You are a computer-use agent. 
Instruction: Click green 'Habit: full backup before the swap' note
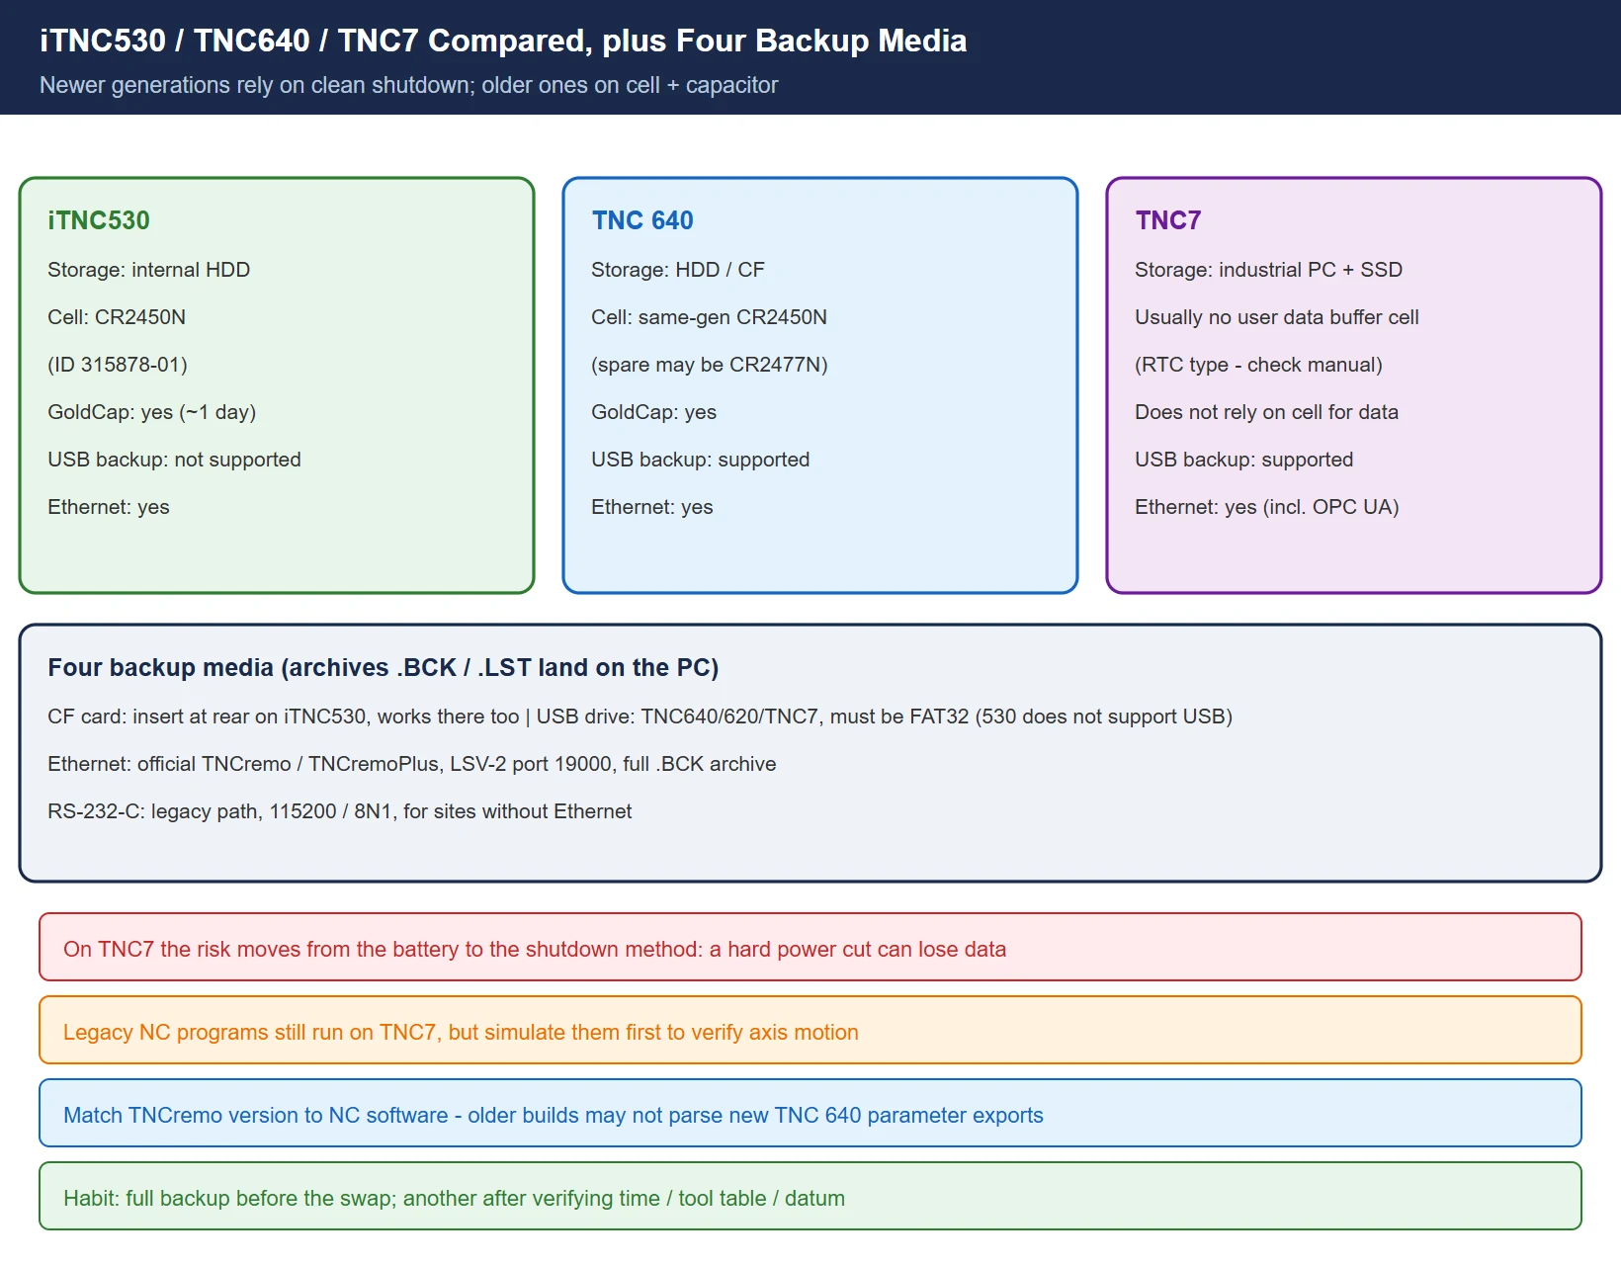click(810, 1196)
